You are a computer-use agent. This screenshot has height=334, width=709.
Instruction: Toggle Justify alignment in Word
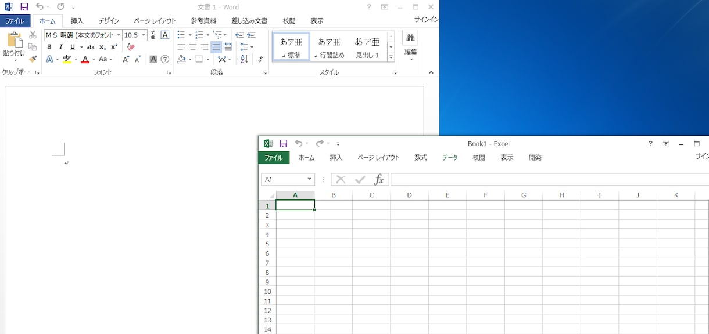click(216, 47)
